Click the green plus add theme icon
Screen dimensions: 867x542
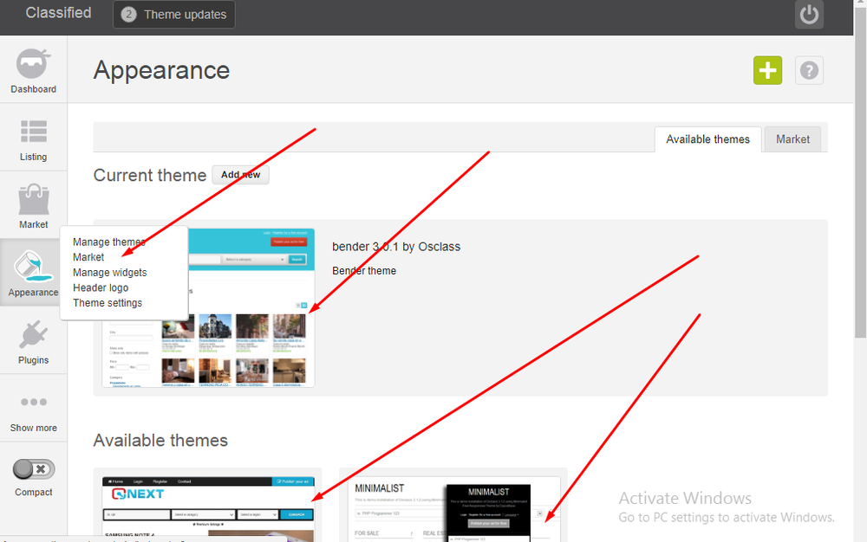767,70
